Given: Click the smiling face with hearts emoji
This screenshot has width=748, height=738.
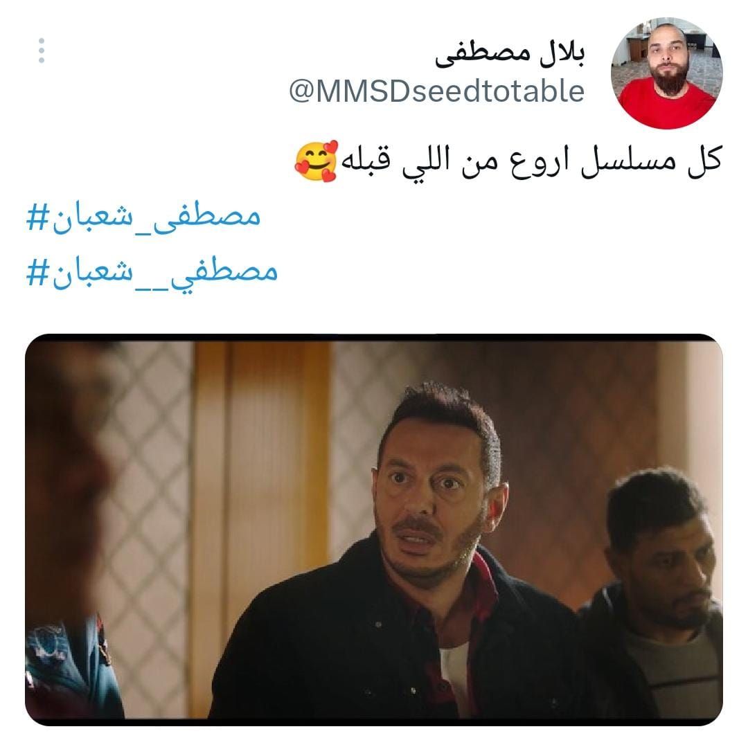Looking at the screenshot, I should [x=317, y=161].
